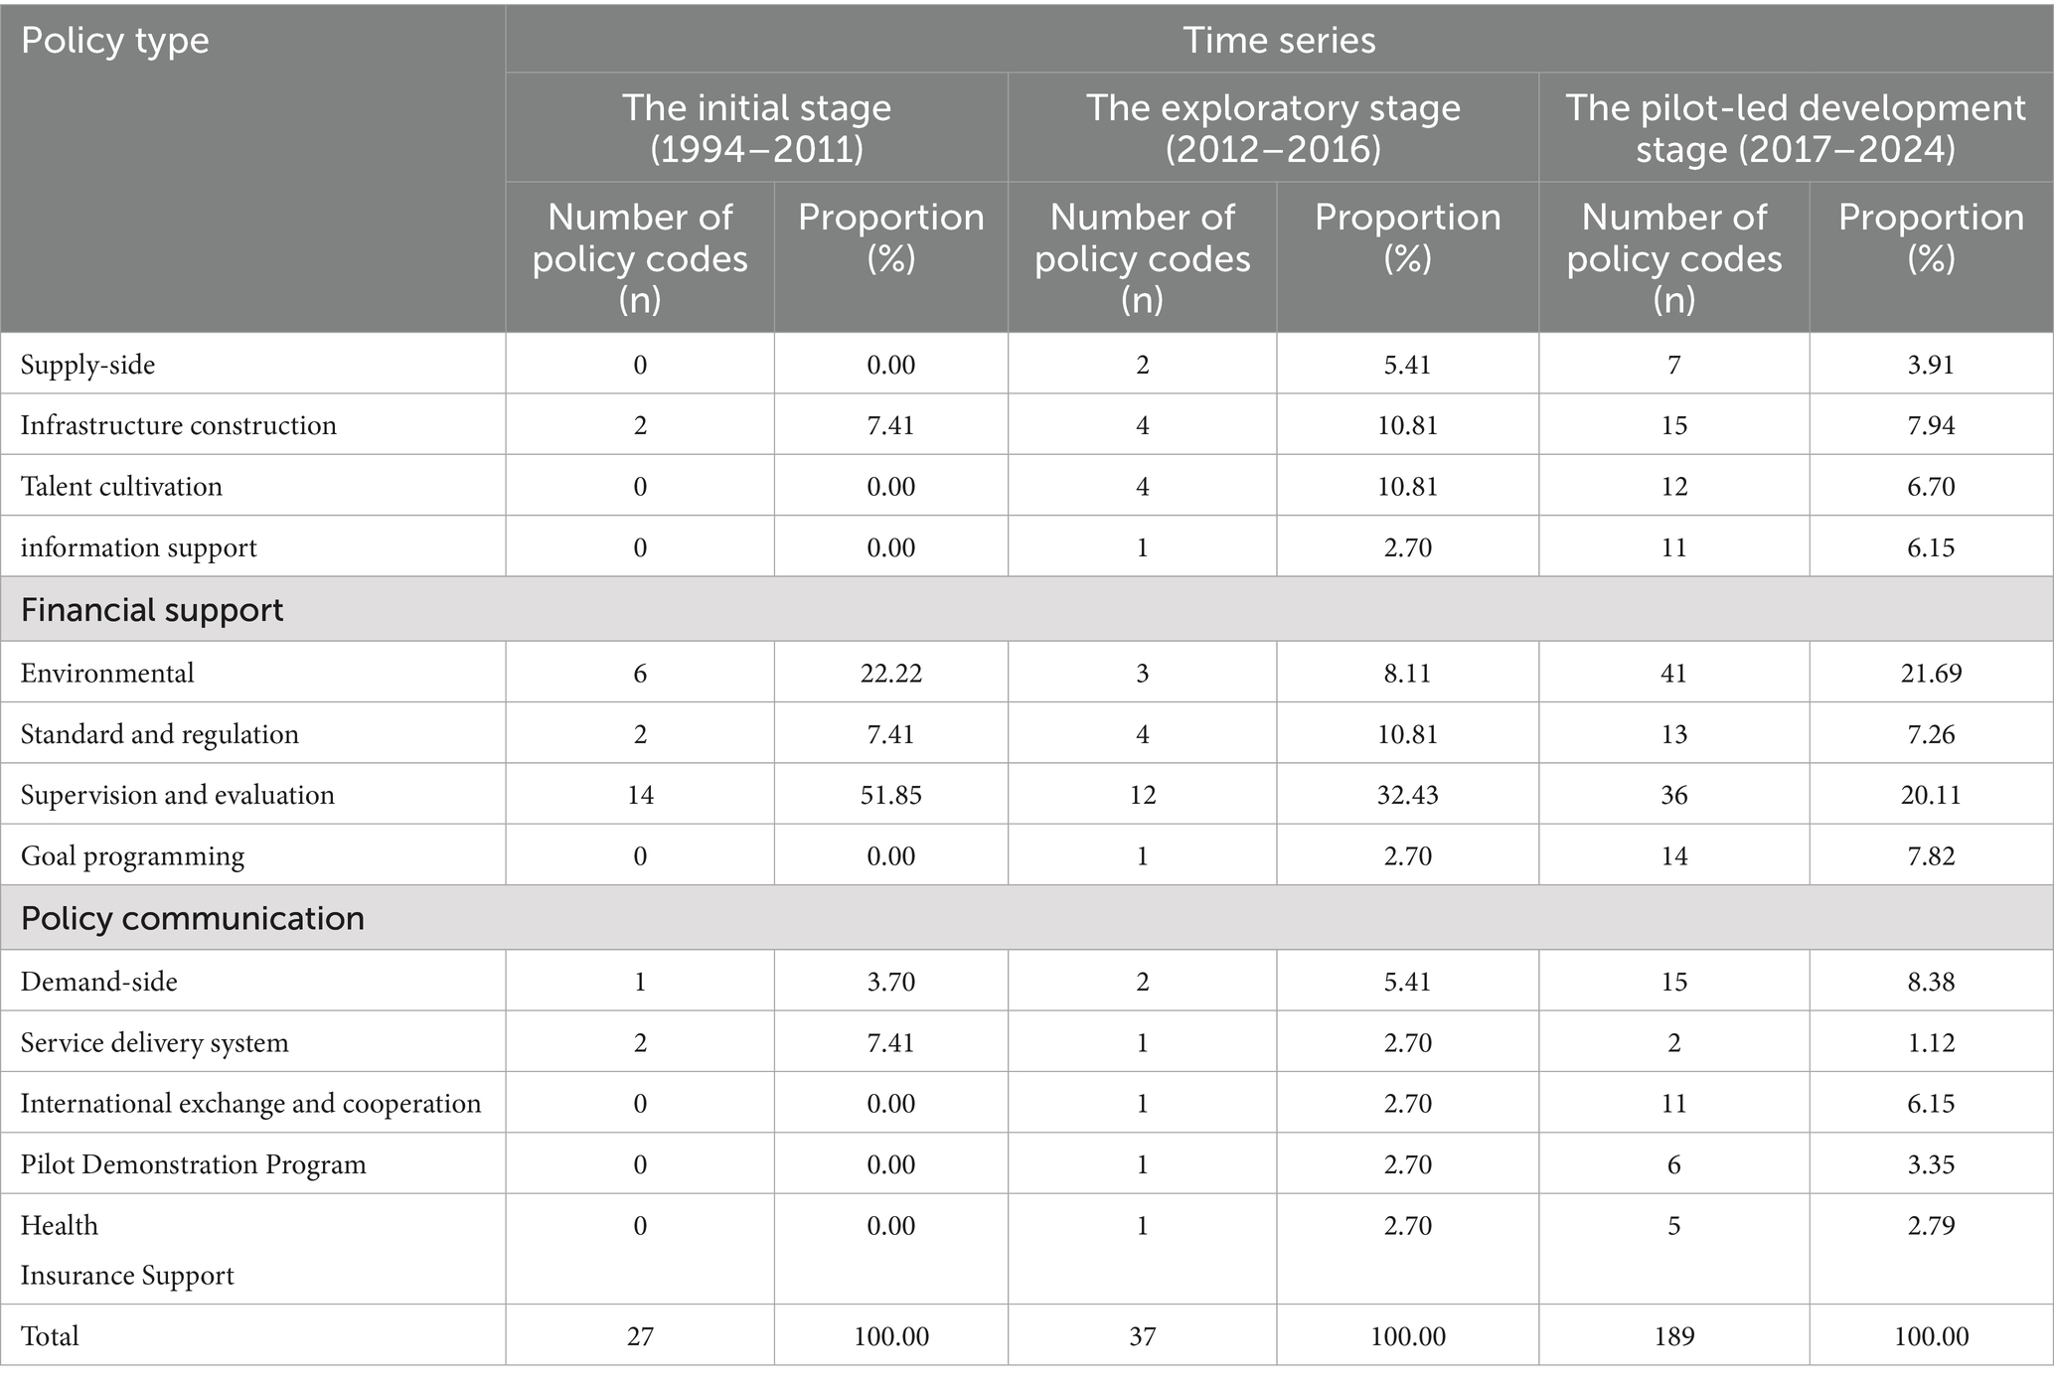Image resolution: width=2054 pixels, height=1383 pixels.
Task: Select the Supervision and evaluation label
Action: click(178, 795)
